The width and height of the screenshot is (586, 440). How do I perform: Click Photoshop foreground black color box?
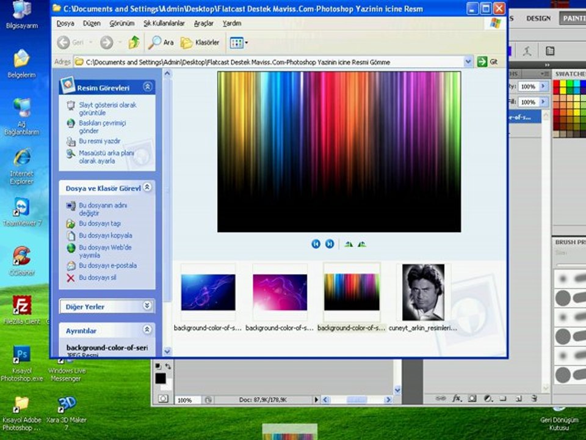point(161,378)
